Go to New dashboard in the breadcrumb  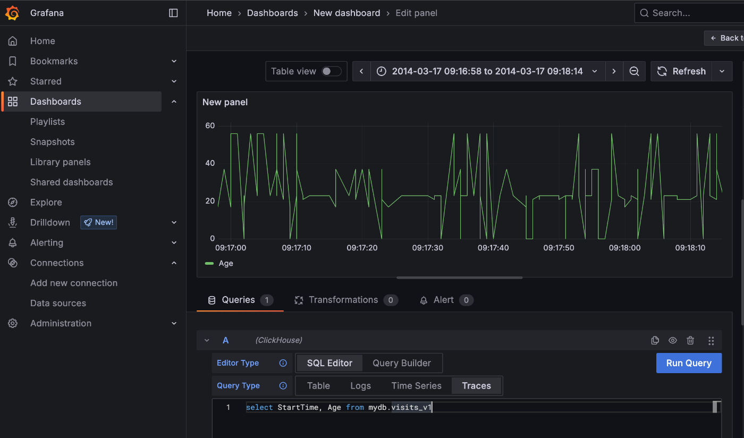(347, 13)
